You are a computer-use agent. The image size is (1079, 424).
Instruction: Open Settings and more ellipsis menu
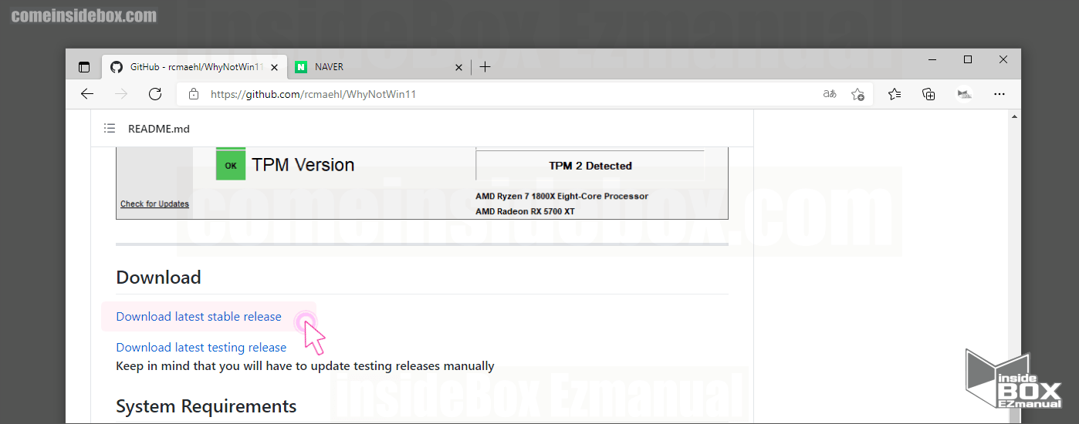tap(1000, 94)
